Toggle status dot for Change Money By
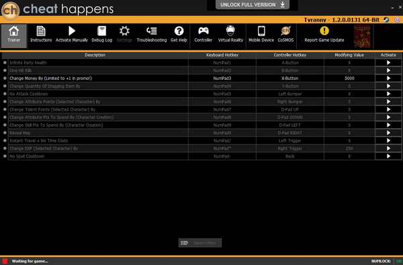Screen dimensions: 403x265 [5, 78]
